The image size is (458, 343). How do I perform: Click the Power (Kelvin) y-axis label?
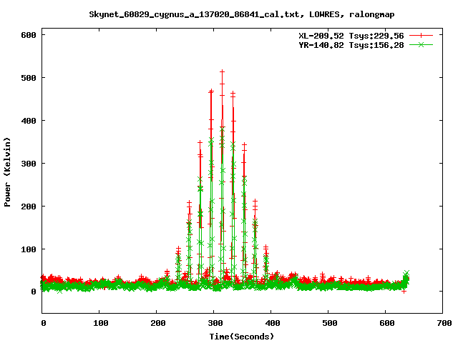pyautogui.click(x=7, y=172)
